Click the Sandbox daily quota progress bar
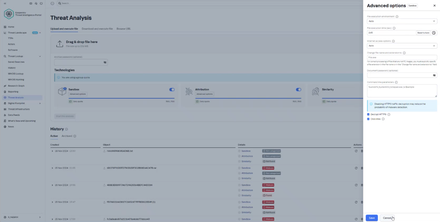The height and width of the screenshot is (222, 440). [x=121, y=99]
